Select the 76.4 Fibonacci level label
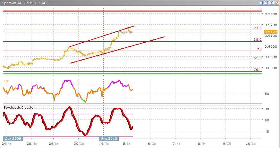The width and height of the screenshot is (280, 148). click(258, 70)
